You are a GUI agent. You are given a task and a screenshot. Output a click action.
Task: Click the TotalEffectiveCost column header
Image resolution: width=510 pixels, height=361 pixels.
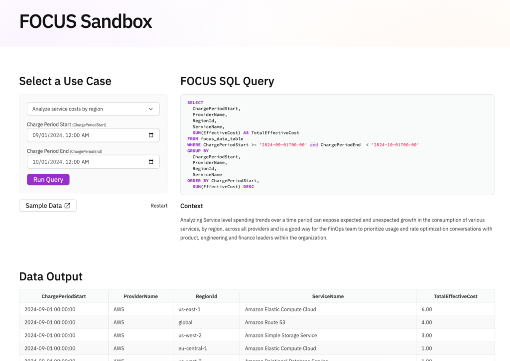pos(455,296)
